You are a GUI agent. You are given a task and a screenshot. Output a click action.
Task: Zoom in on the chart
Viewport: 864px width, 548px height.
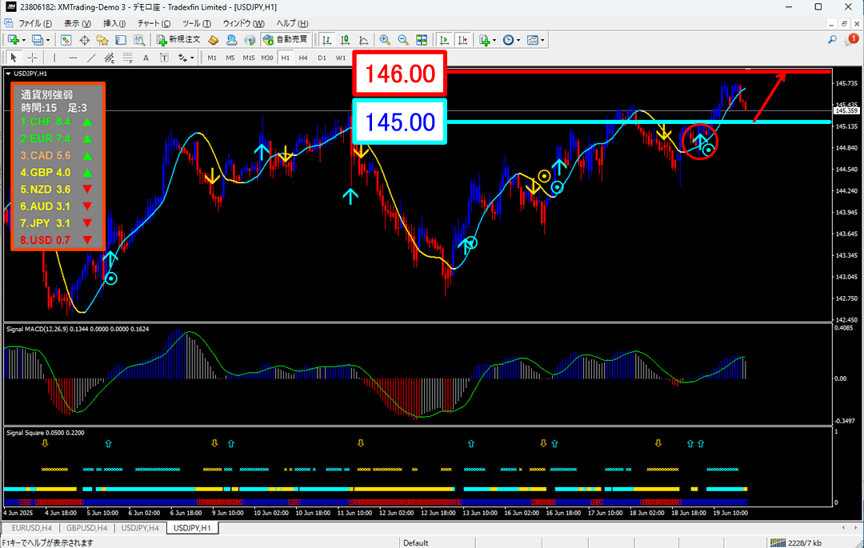385,40
